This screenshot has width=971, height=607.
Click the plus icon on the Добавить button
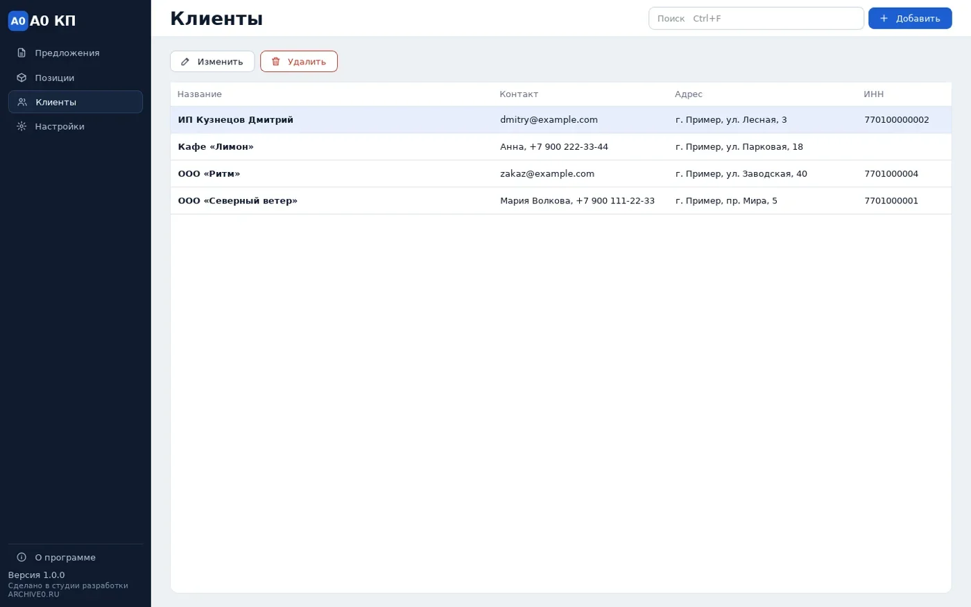coord(884,19)
